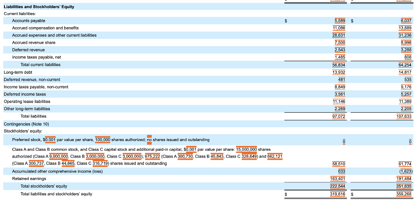Viewport: 416px width, 203px height.
Task: Click the 'Total current liabilities' label
Action: (x=41, y=64)
